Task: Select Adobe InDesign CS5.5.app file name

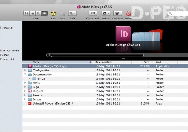Action: coord(50,66)
